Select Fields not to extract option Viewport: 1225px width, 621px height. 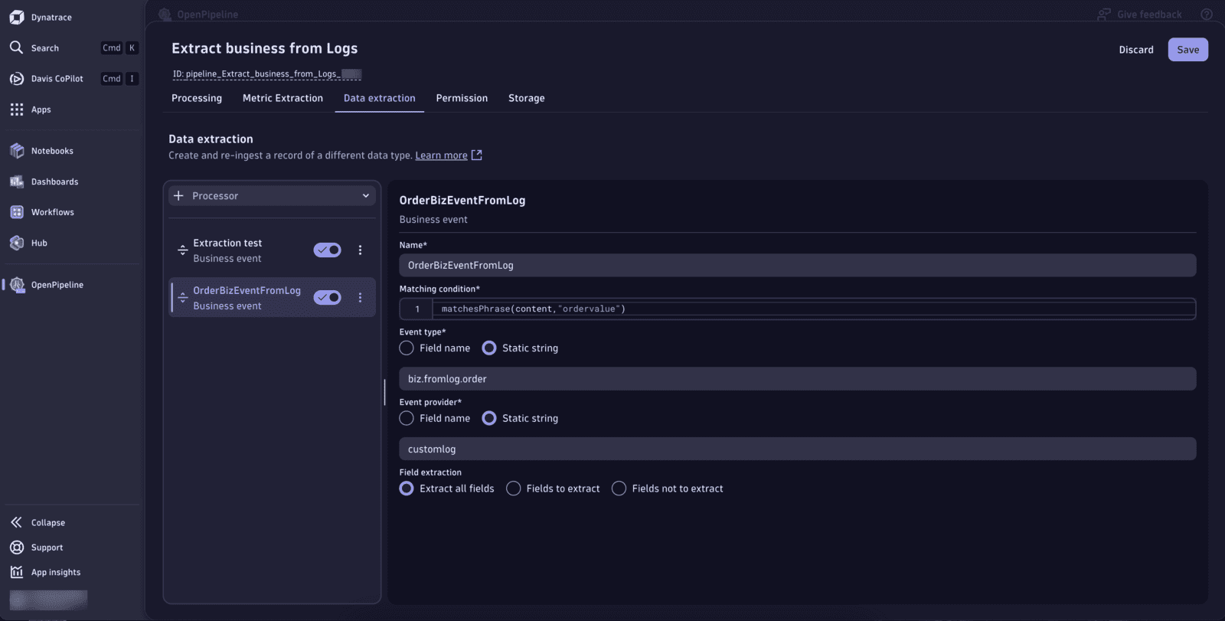[x=619, y=489]
